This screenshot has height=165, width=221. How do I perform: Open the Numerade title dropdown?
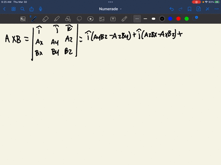pos(110,9)
